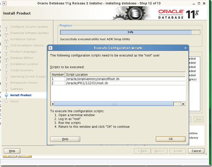Viewport: 212px width, 167px height.
Task: Select the Finish step in sidebar
Action: pos(14,101)
